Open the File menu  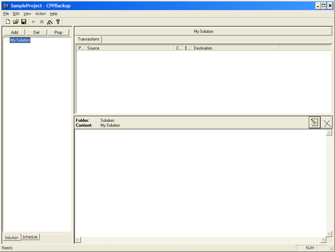click(6, 14)
